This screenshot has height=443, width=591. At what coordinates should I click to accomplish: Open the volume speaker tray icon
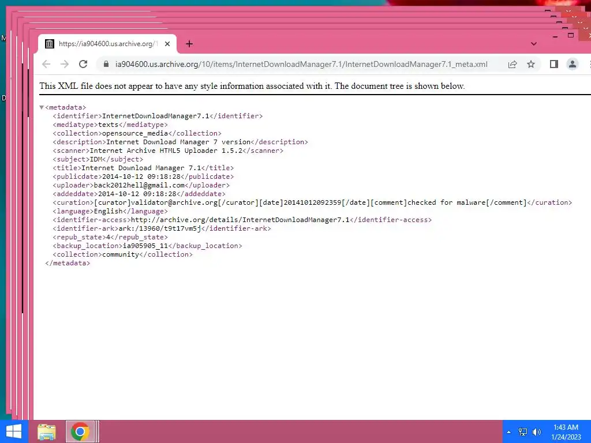point(536,432)
